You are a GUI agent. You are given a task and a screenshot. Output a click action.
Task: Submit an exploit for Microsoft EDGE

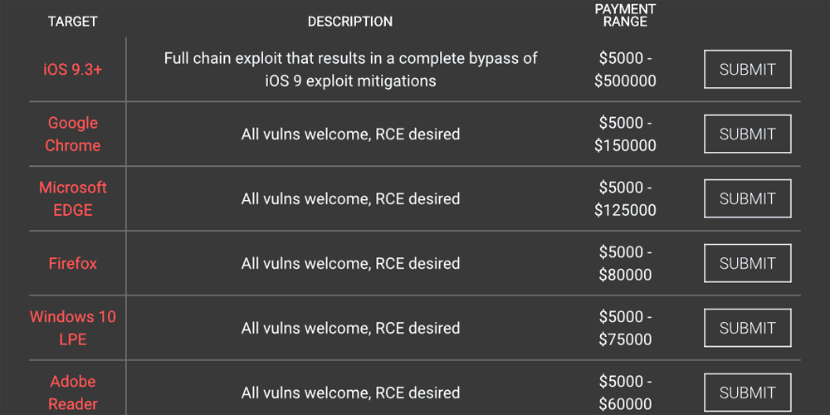(747, 199)
